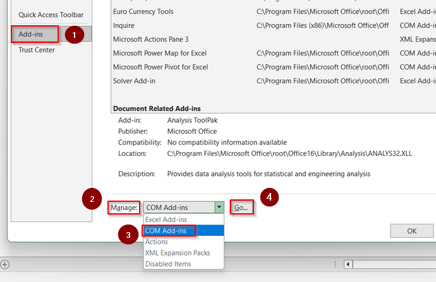Click XML Expansion type cell for Actions Pane
This screenshot has height=282, width=436.
(x=418, y=39)
